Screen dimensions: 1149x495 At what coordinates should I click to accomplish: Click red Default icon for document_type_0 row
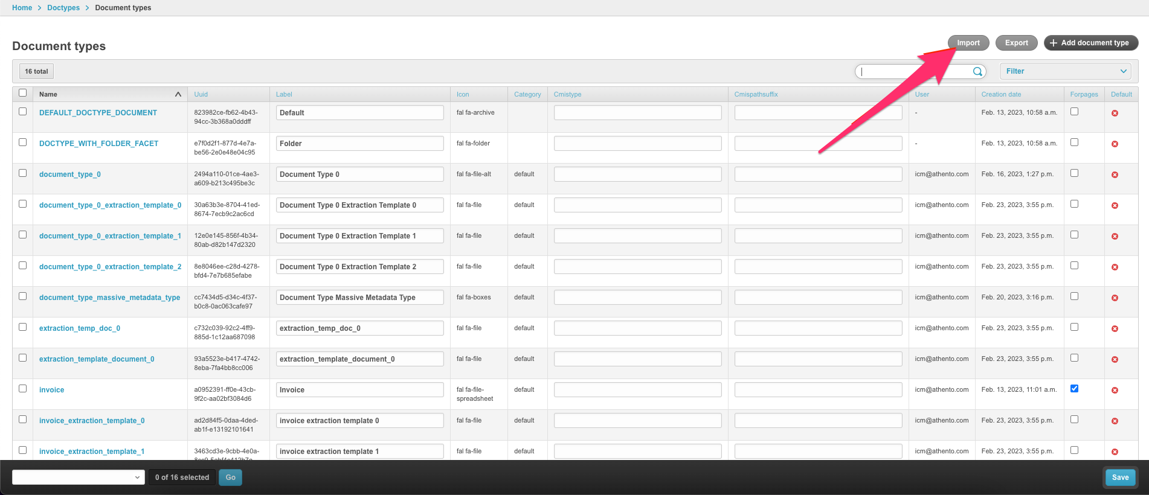(1115, 175)
